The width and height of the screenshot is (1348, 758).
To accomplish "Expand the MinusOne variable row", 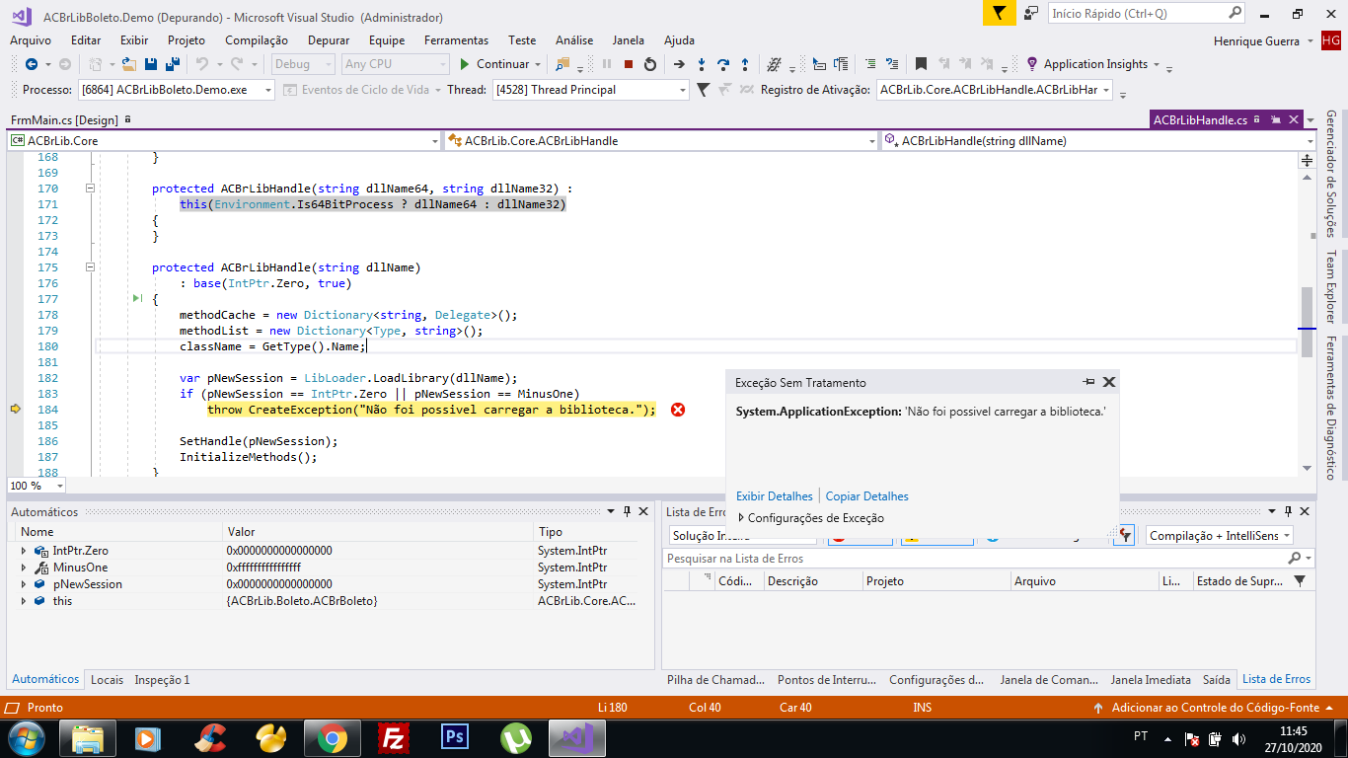I will pyautogui.click(x=24, y=568).
